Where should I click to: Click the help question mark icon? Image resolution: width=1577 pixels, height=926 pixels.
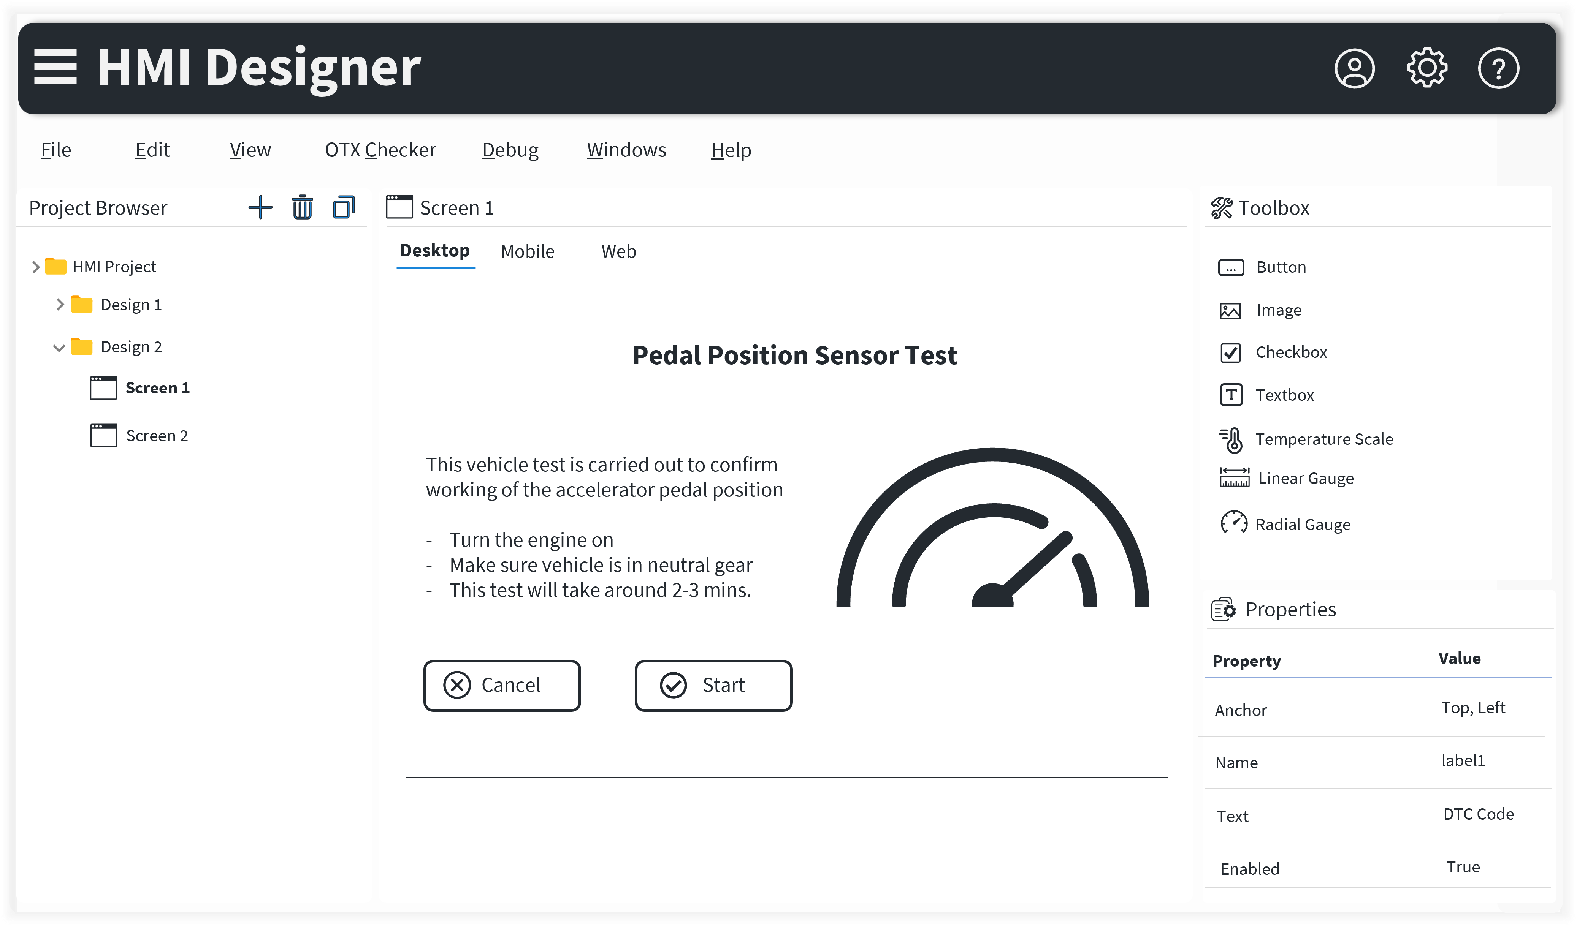(1498, 68)
